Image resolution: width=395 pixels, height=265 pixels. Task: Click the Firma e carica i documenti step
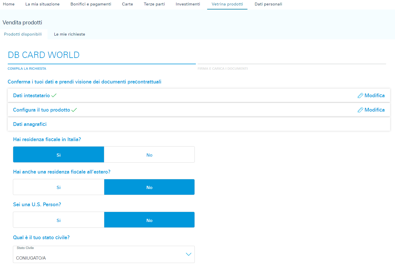[223, 69]
